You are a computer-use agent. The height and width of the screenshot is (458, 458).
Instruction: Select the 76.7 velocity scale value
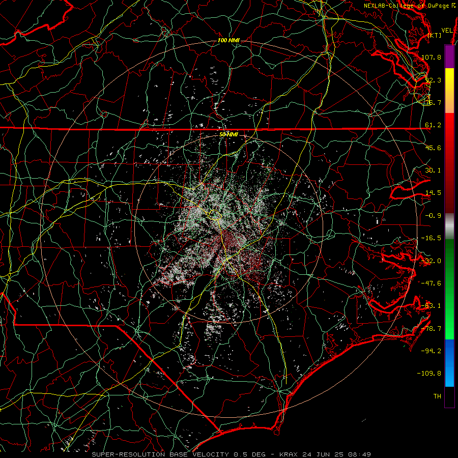(433, 102)
